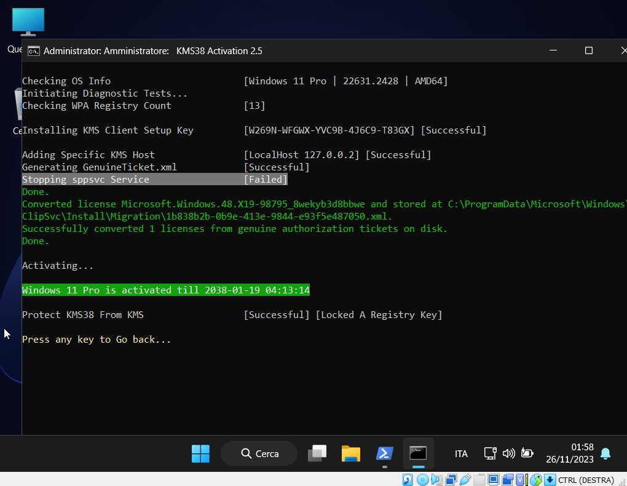Click the VirtualBox audio indicator

[436, 480]
